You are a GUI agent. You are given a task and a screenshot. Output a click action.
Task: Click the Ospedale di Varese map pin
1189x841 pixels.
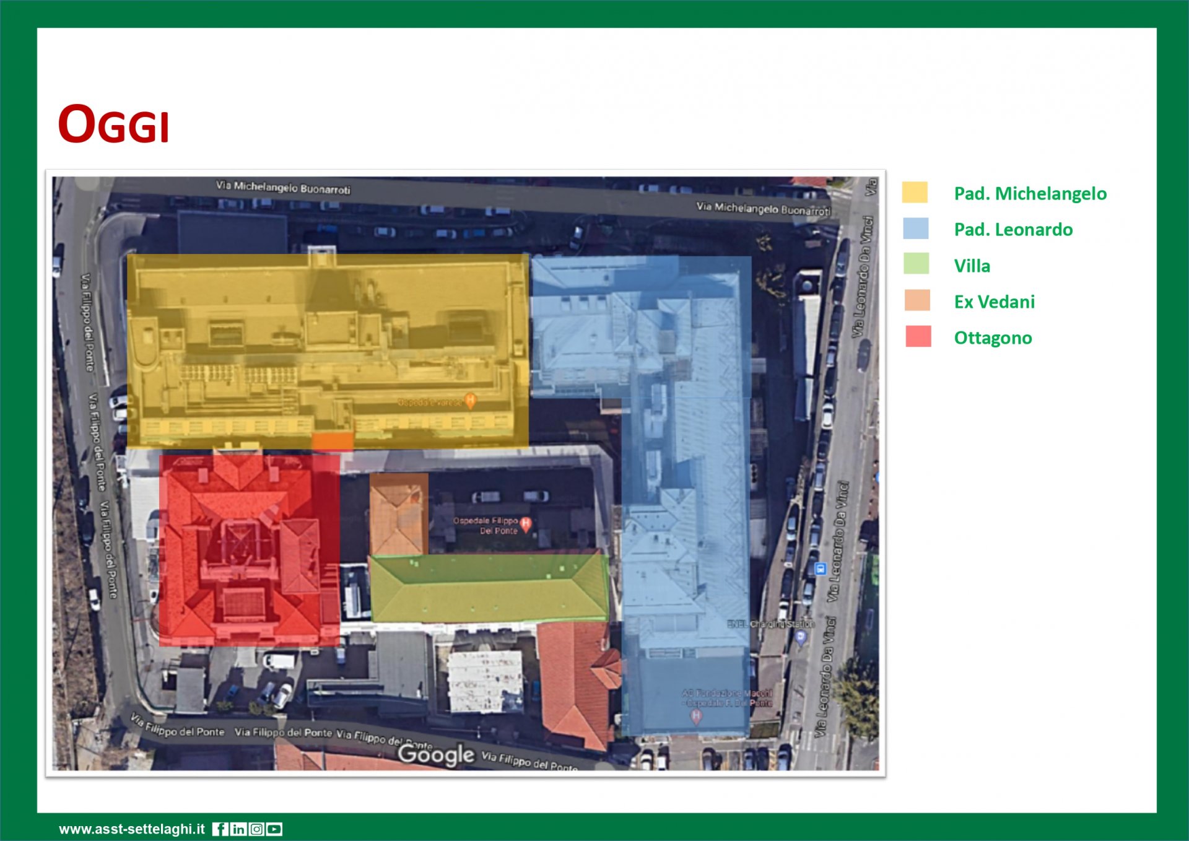[471, 401]
